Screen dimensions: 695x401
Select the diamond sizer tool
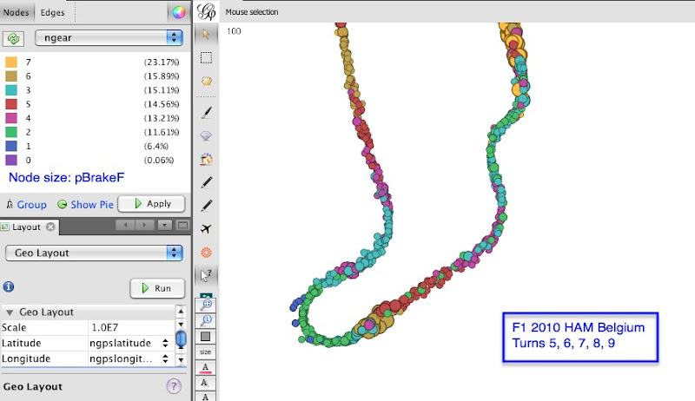click(206, 136)
